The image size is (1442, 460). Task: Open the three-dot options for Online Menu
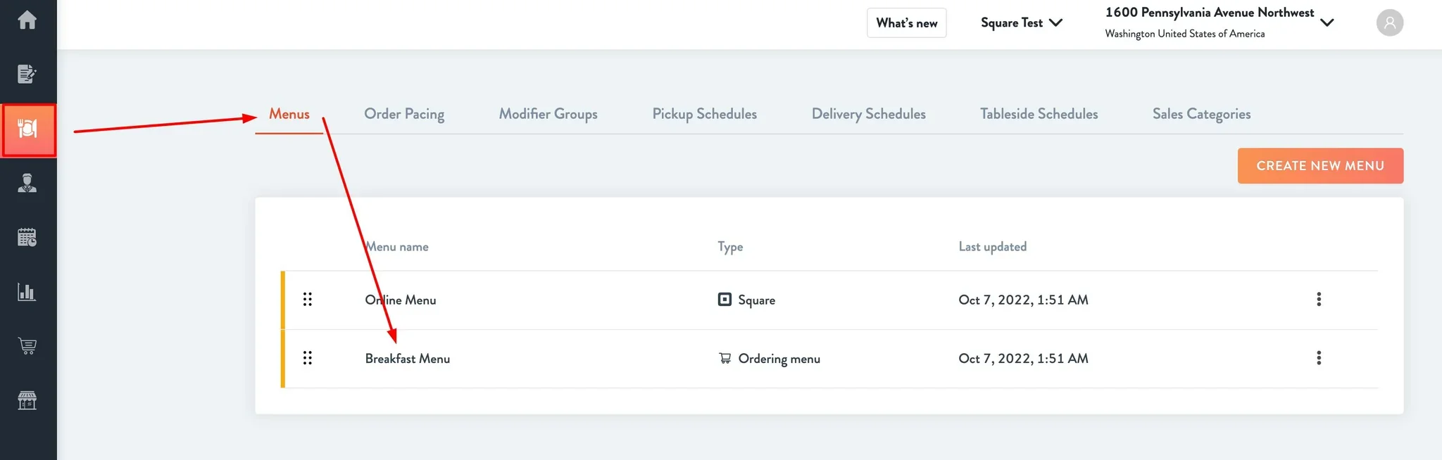pyautogui.click(x=1319, y=300)
